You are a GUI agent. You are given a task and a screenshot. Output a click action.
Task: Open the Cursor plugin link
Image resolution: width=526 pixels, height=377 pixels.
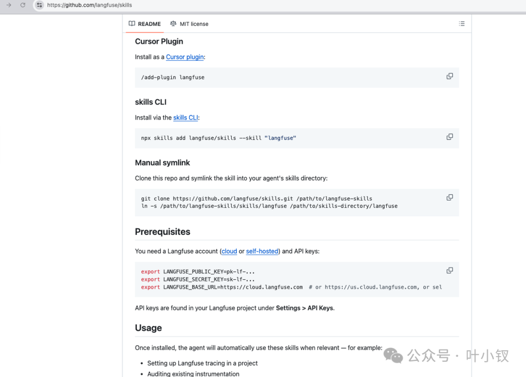pos(185,57)
